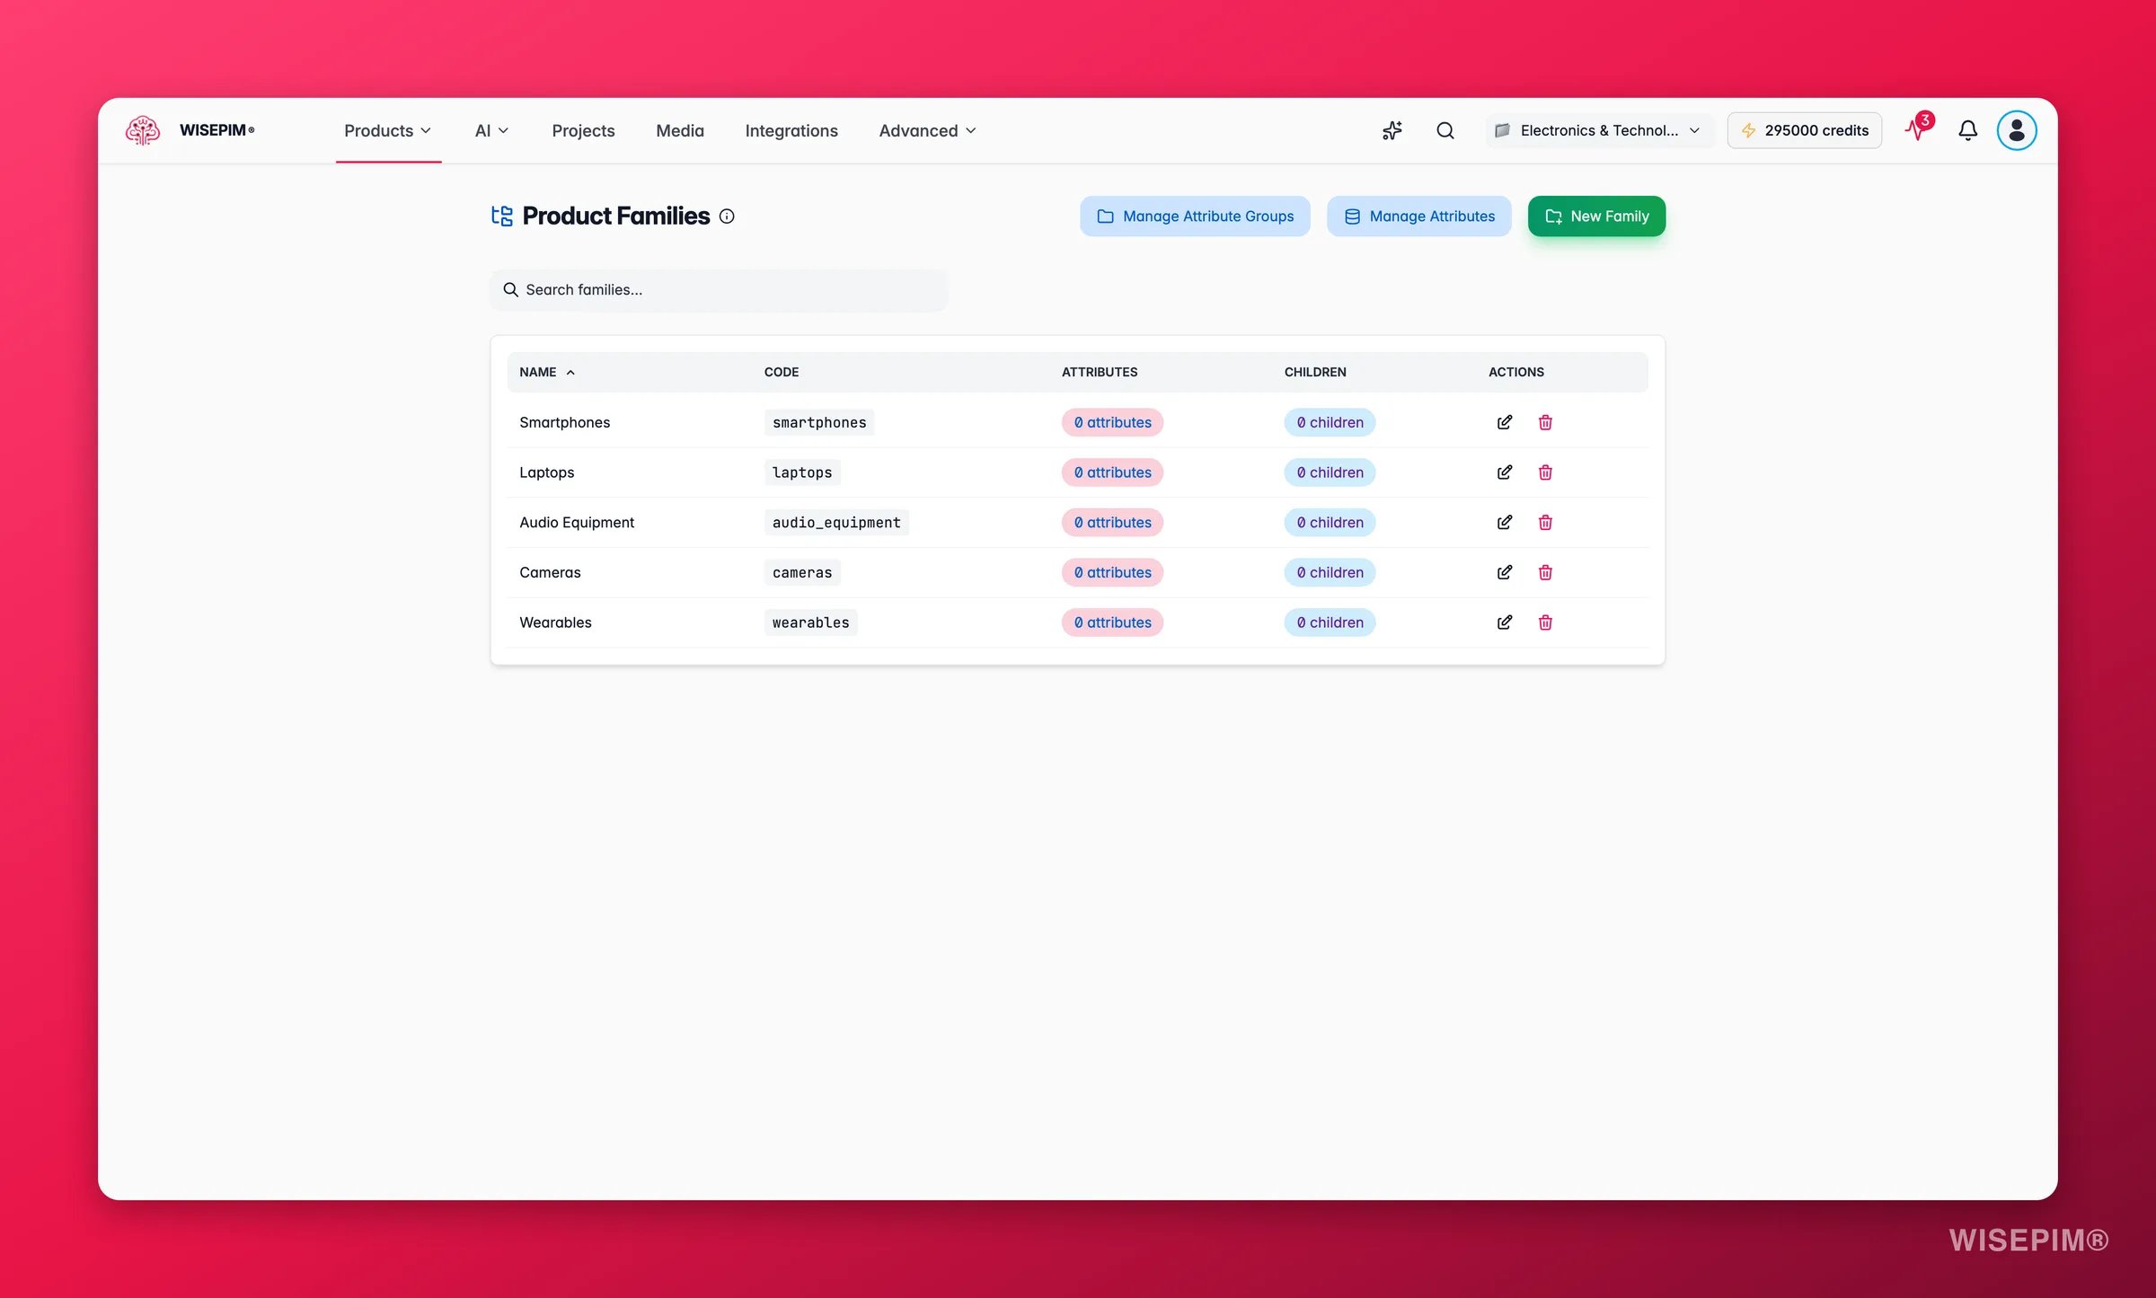2156x1298 pixels.
Task: Edit the Cameras family
Action: [x=1505, y=572]
